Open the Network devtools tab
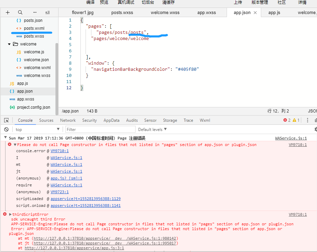Image resolution: width=317 pixels, height=252 pixels. click(68, 120)
